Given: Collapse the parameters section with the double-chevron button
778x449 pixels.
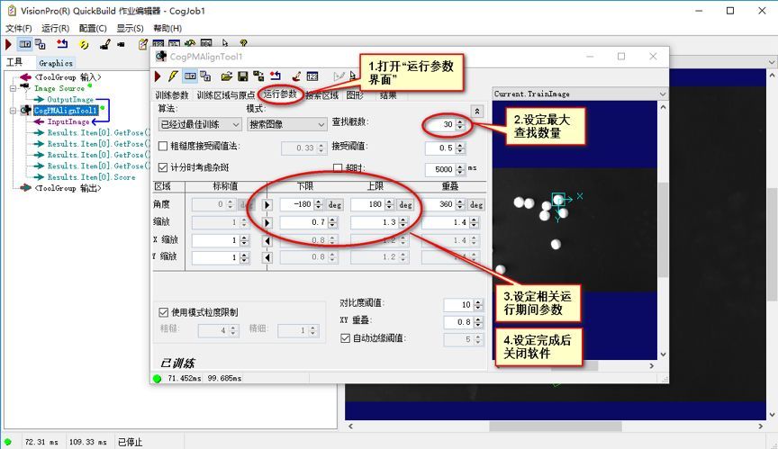Looking at the screenshot, I should [x=477, y=111].
